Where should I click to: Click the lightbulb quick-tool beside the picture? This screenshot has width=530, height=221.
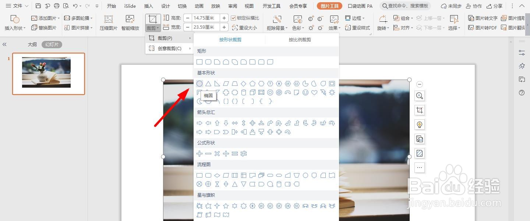tap(419, 124)
